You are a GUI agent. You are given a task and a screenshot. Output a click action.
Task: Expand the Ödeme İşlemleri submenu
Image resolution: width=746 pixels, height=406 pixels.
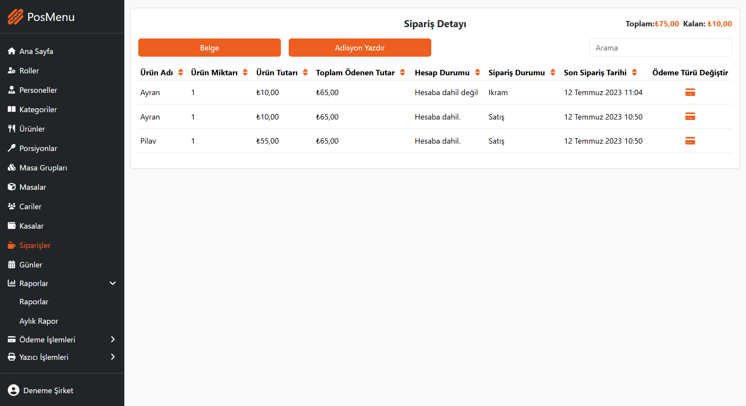pyautogui.click(x=113, y=339)
